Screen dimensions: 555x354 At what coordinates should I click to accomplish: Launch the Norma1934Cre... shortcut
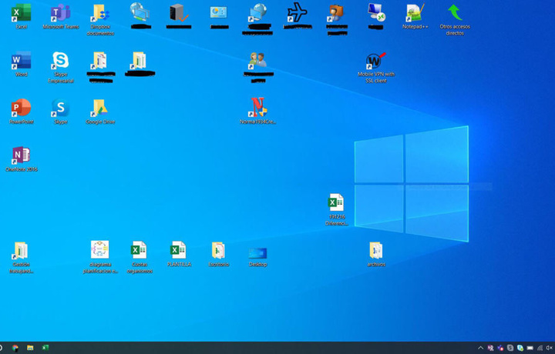click(258, 111)
